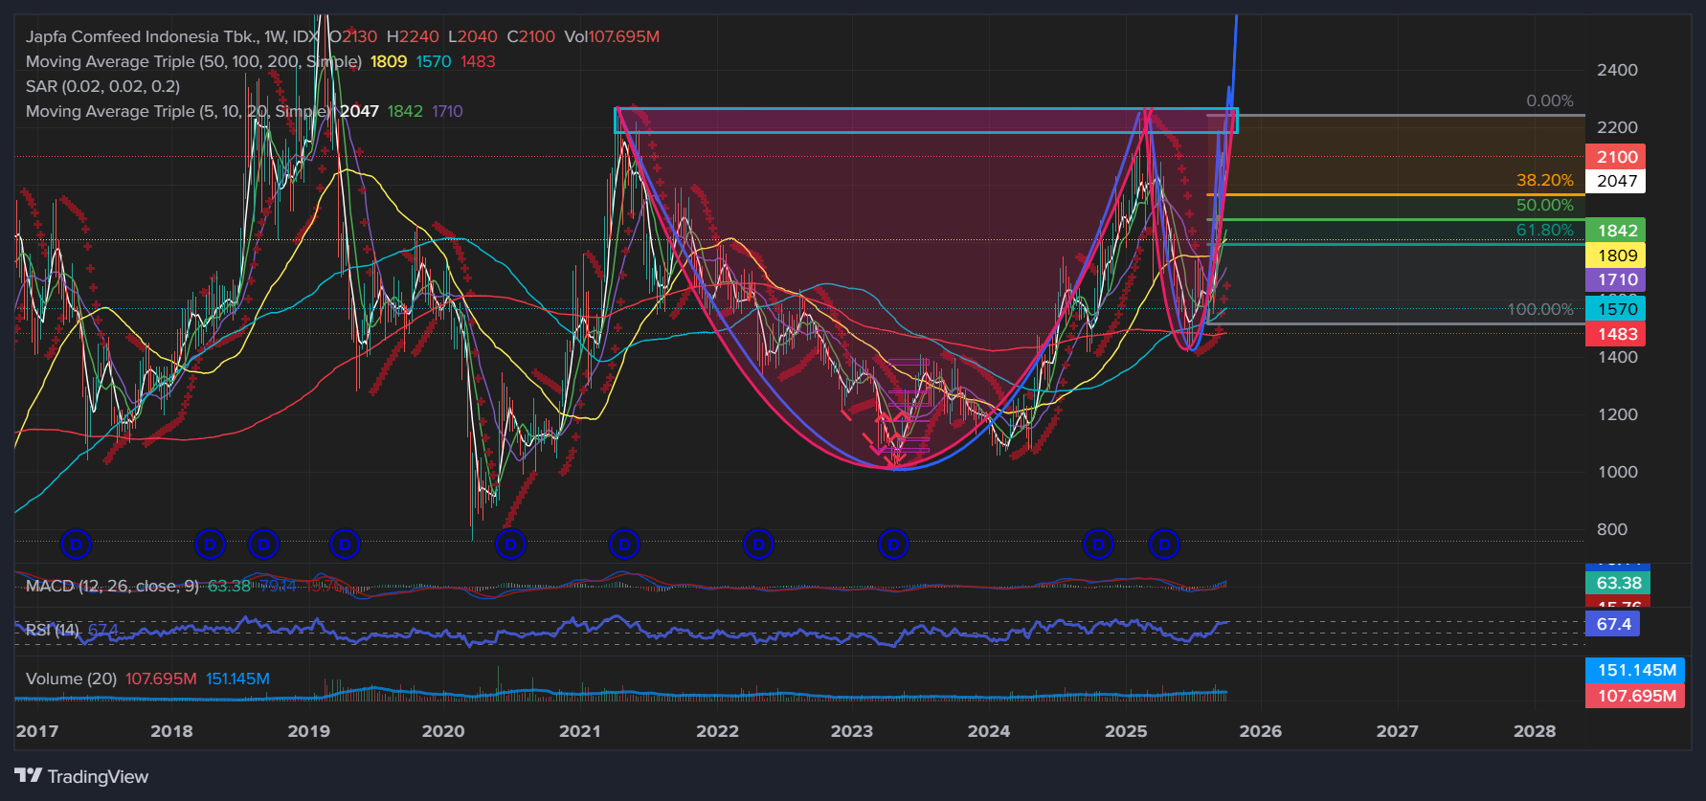Image resolution: width=1706 pixels, height=801 pixels.
Task: Click the RSI (14) indicator legend
Action: point(53,630)
